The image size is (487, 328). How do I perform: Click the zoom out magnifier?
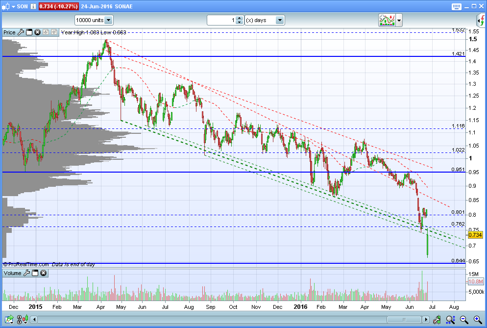(463, 320)
